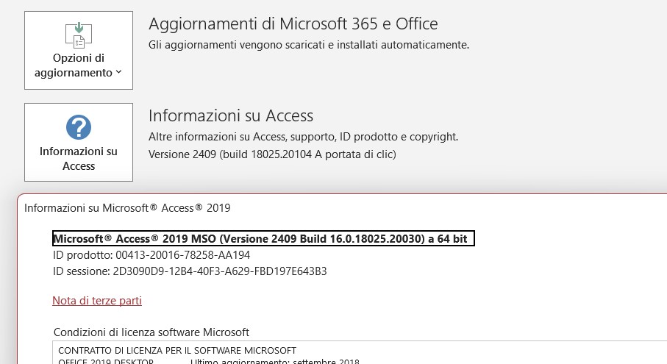Click the Informazioni su Access section heading

tap(231, 115)
